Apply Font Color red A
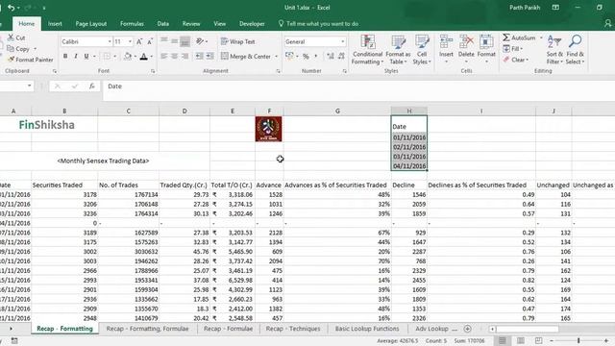615x346 pixels. tap(144, 57)
